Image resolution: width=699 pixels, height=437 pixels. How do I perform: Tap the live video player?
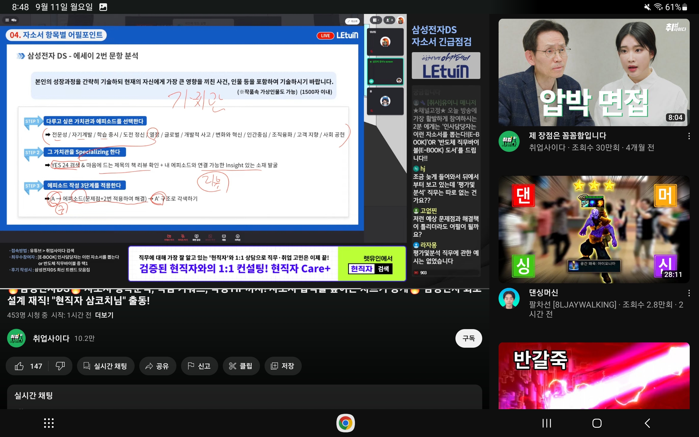pyautogui.click(x=244, y=151)
